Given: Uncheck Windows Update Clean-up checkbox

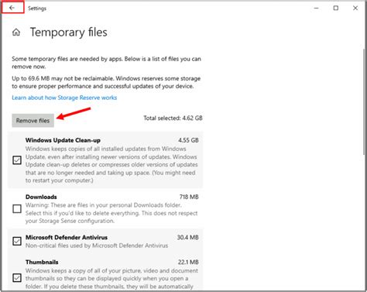Looking at the screenshot, I should 17,160.
